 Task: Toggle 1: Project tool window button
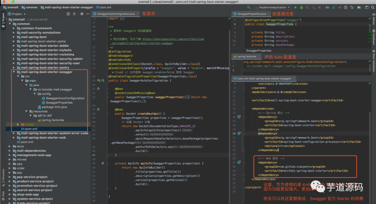(x=3, y=20)
